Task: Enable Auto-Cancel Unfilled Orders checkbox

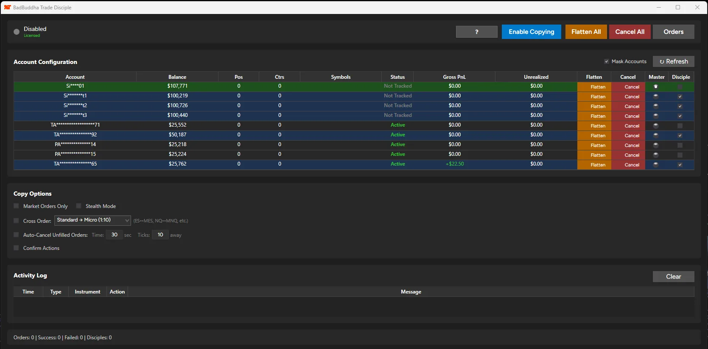Action: 16,235
